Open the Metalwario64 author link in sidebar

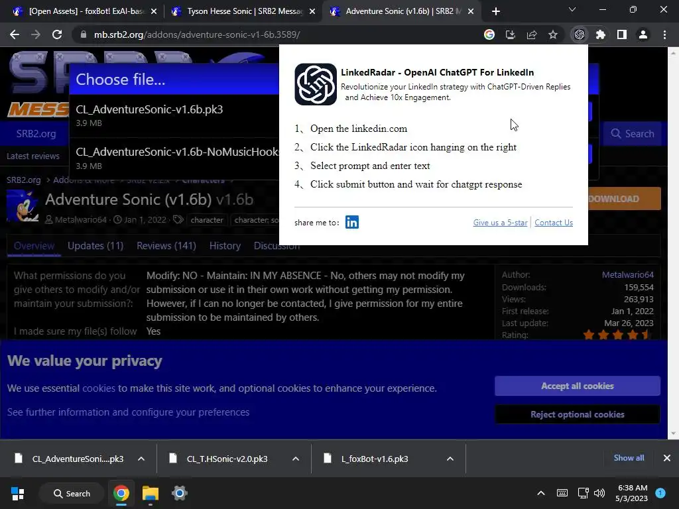(627, 275)
